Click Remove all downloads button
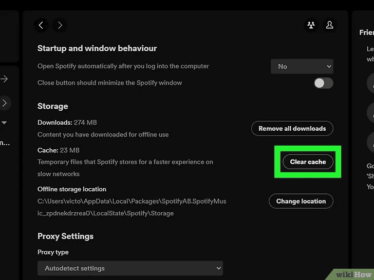Viewport: 374px width, 280px height. (x=292, y=129)
